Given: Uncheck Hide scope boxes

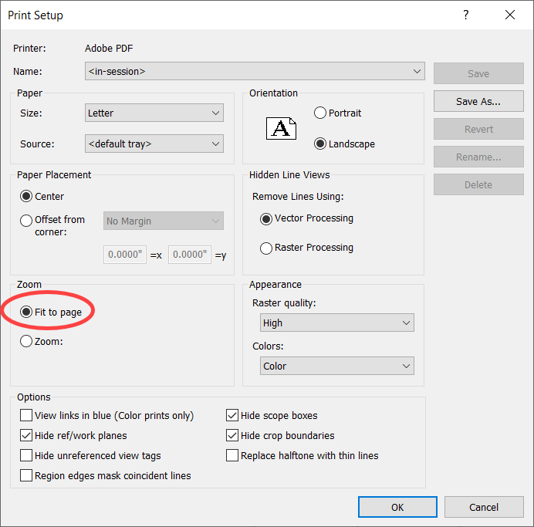Looking at the screenshot, I should point(232,416).
